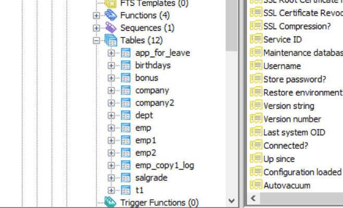Click the birthdays table icon

[x=126, y=66]
